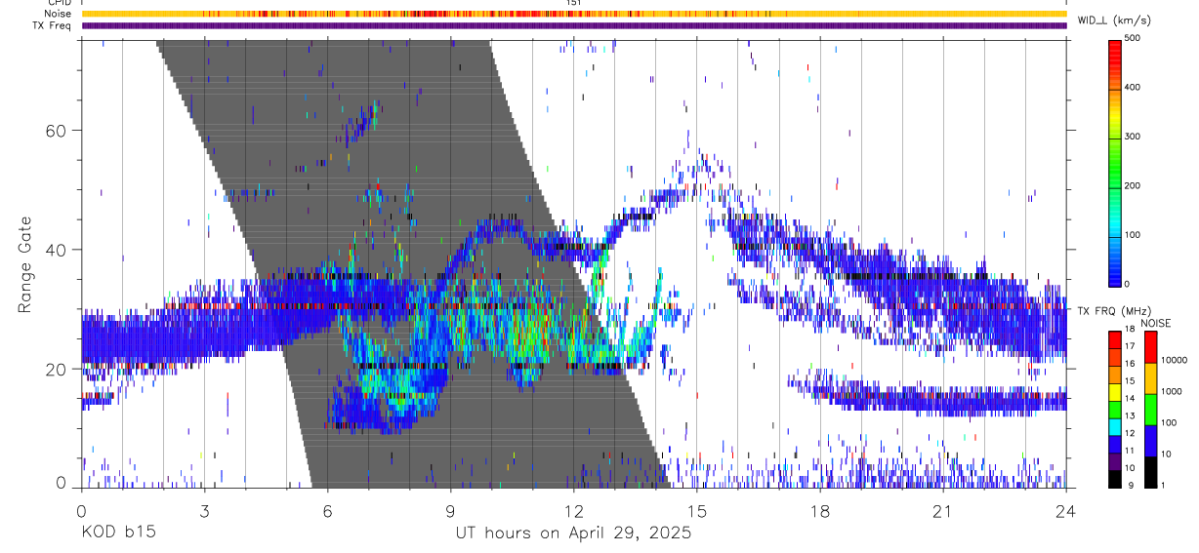
Task: Click the 200 label on width scale
Action: [1133, 185]
